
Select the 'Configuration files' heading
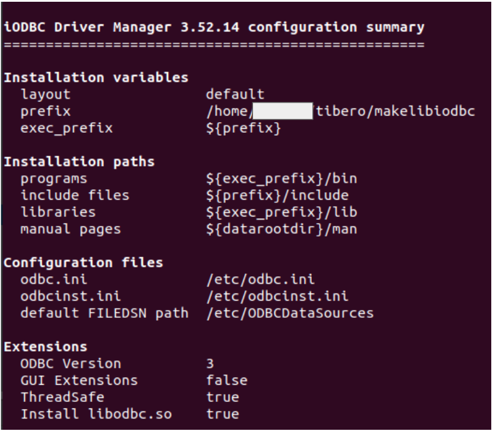click(83, 263)
